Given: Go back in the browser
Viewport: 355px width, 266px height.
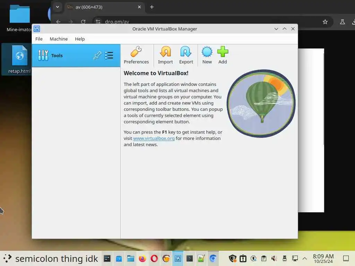Looking at the screenshot, I should click(x=58, y=21).
